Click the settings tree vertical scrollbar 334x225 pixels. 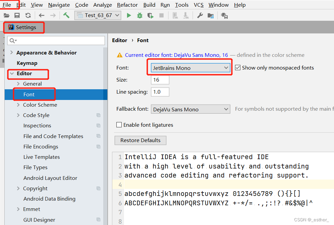pos(105,136)
